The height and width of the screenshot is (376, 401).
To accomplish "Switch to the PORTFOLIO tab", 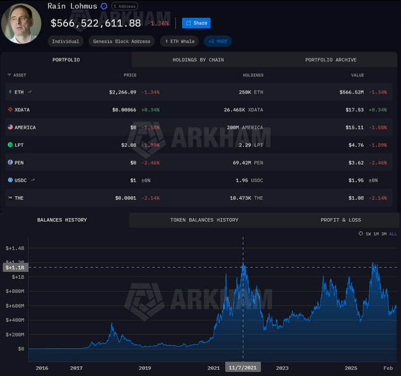I will 66,60.
